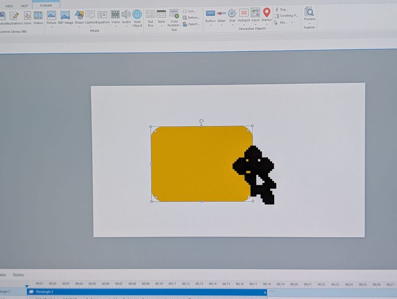Insert a Picture from the Media group
This screenshot has width=397, height=299.
(x=51, y=17)
